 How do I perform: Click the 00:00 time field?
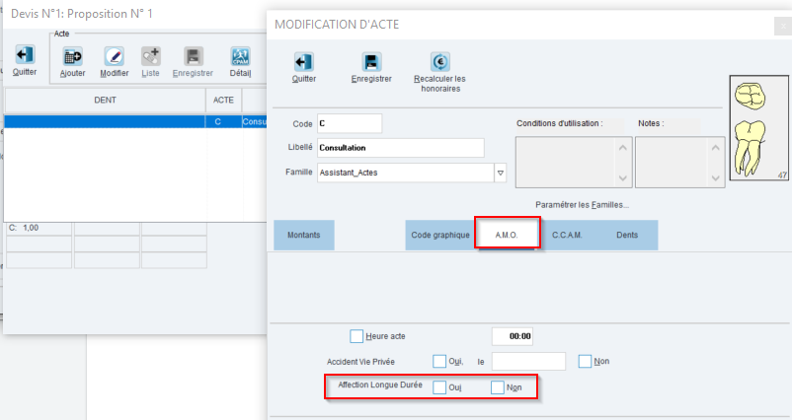pyautogui.click(x=513, y=336)
